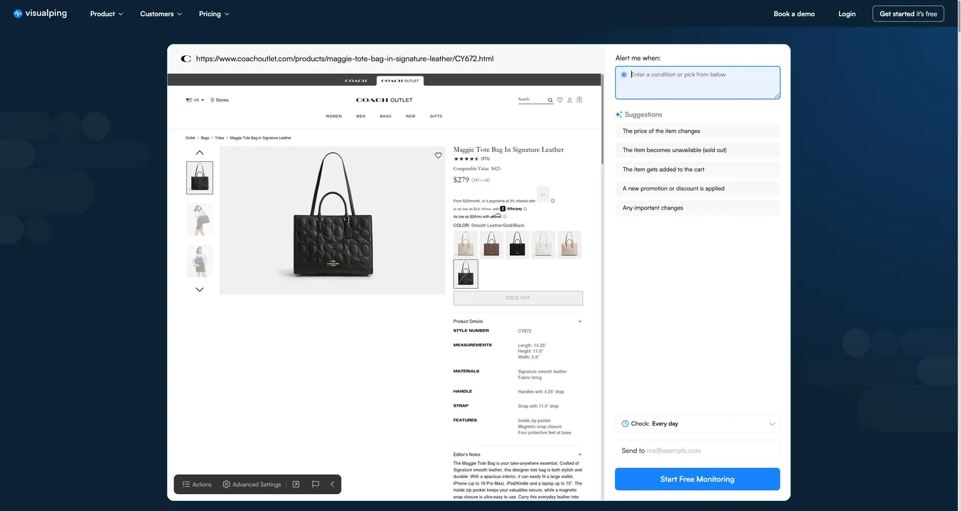Click the flag icon in bottom toolbar
961x511 pixels.
click(315, 485)
